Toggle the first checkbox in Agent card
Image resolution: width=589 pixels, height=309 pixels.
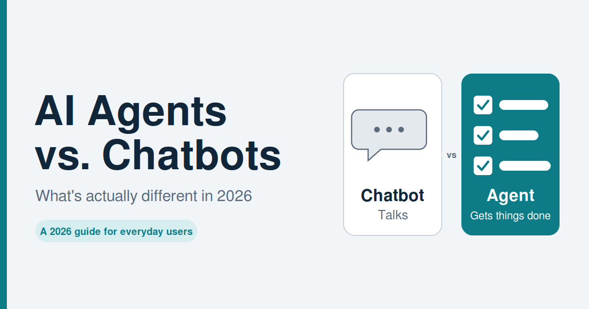coord(483,105)
